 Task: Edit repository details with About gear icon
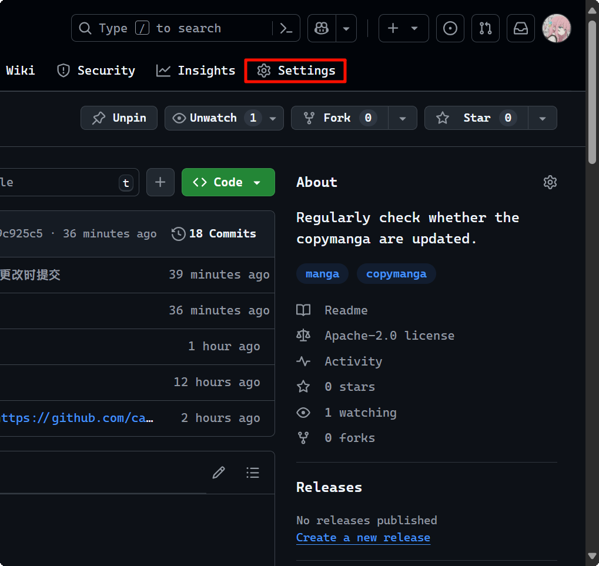click(x=550, y=182)
